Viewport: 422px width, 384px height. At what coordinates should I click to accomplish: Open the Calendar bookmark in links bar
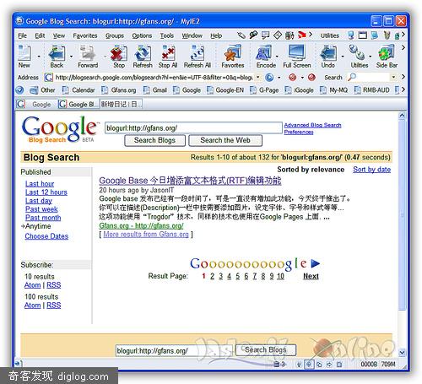coord(78,90)
